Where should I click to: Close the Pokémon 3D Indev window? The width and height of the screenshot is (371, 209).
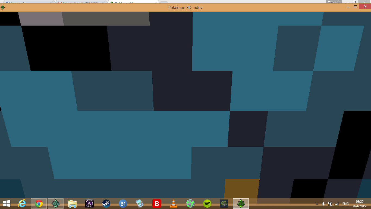pyautogui.click(x=365, y=7)
